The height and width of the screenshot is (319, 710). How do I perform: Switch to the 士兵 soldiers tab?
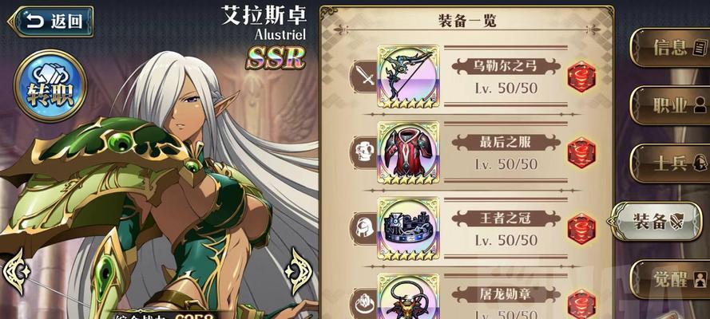point(671,163)
